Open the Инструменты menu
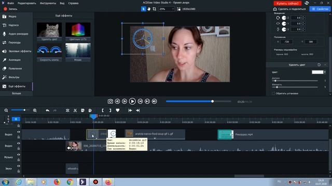The image size is (332, 186). [x=48, y=3]
